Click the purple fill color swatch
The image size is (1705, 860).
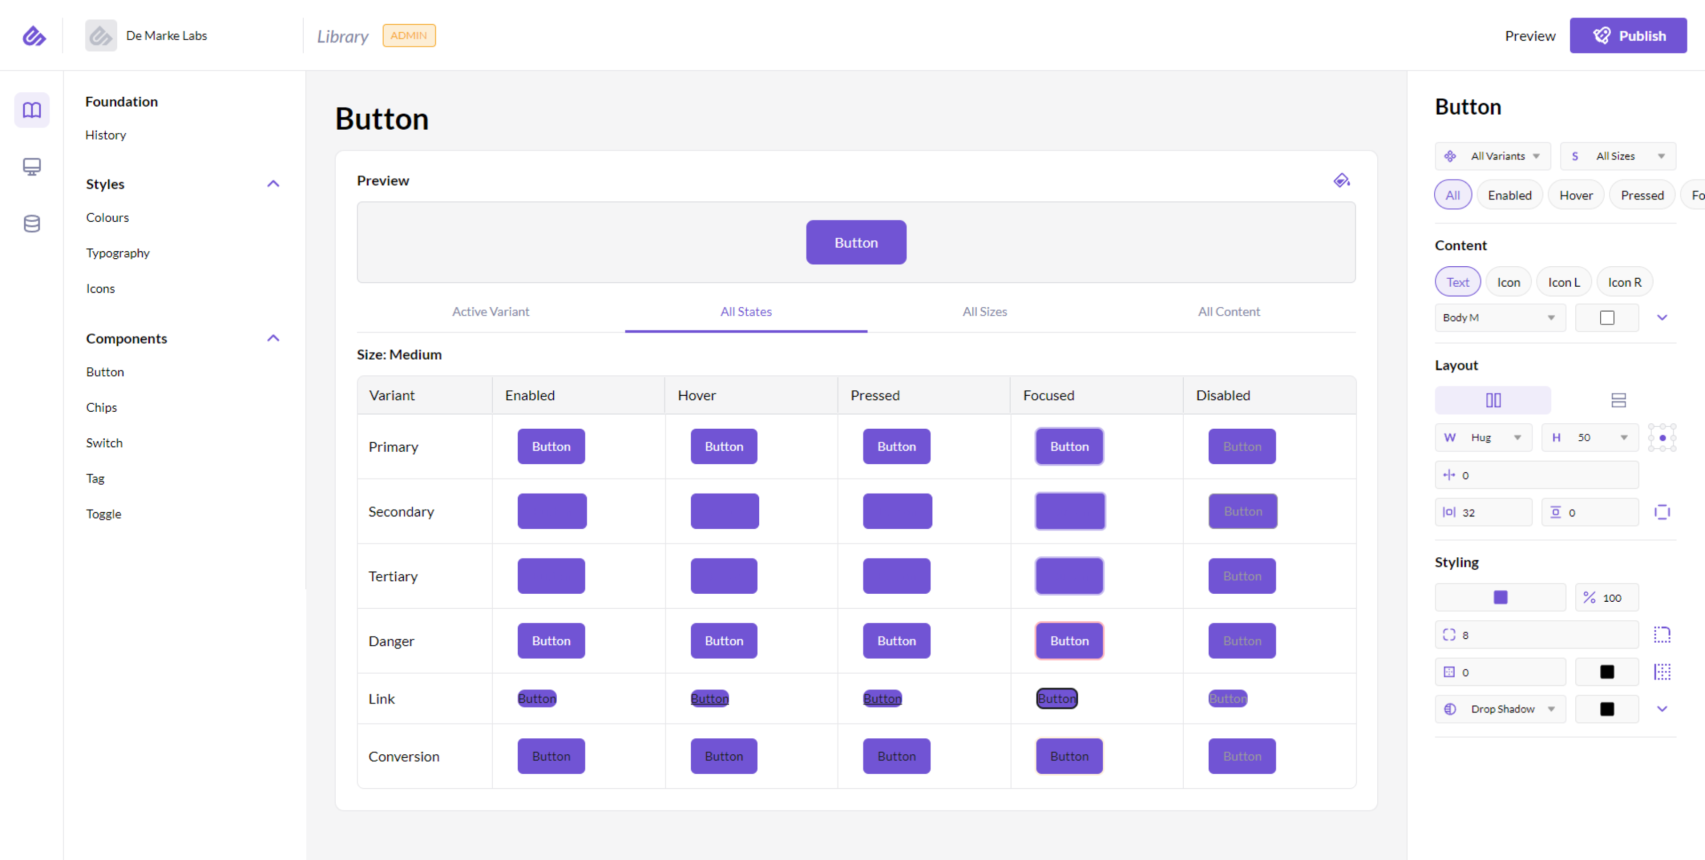click(x=1500, y=598)
